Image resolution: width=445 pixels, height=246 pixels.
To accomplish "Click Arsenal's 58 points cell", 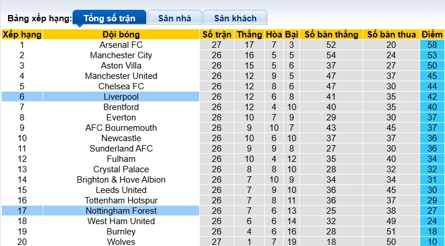I will pyautogui.click(x=431, y=45).
